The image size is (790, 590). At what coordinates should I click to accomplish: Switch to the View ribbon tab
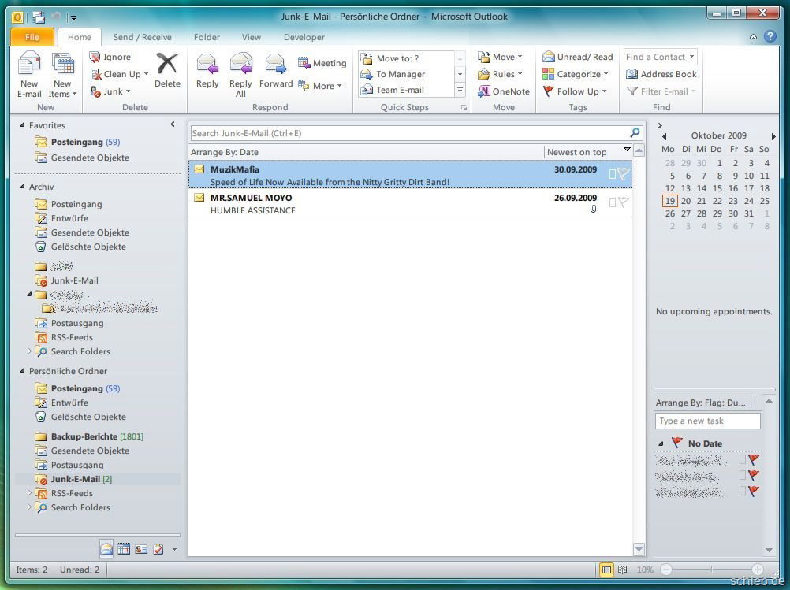tap(251, 37)
